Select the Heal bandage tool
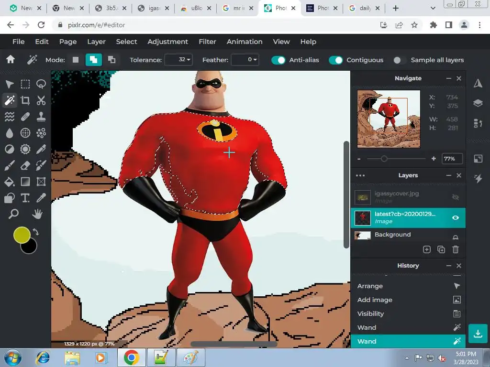 click(25, 117)
